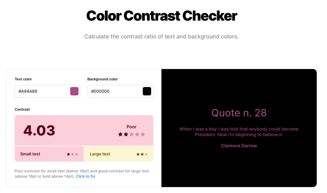This screenshot has height=193, width=327.
Task: Click the first star under overall contrast rating
Action: pos(120,134)
